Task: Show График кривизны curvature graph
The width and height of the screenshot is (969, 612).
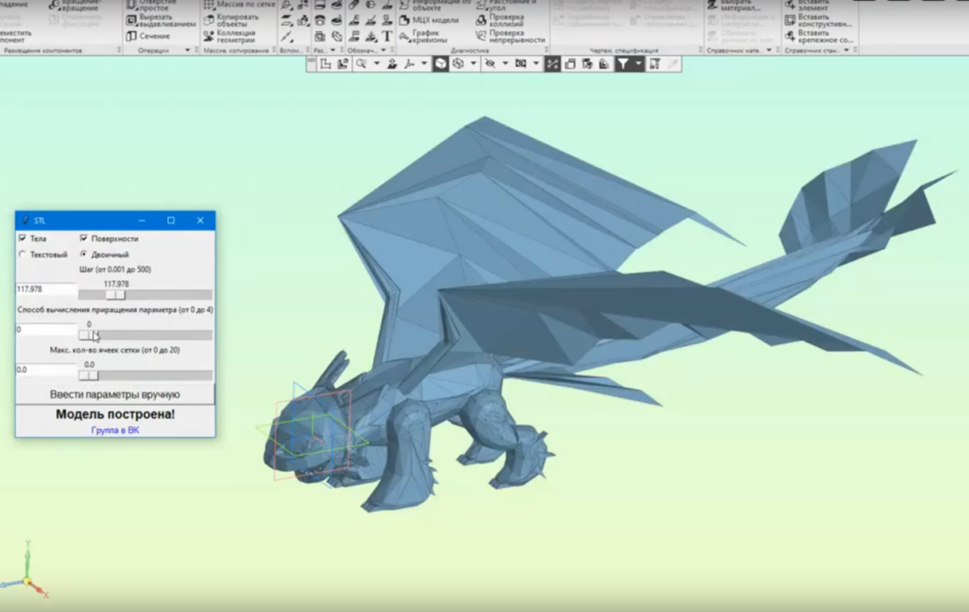Action: tap(426, 36)
